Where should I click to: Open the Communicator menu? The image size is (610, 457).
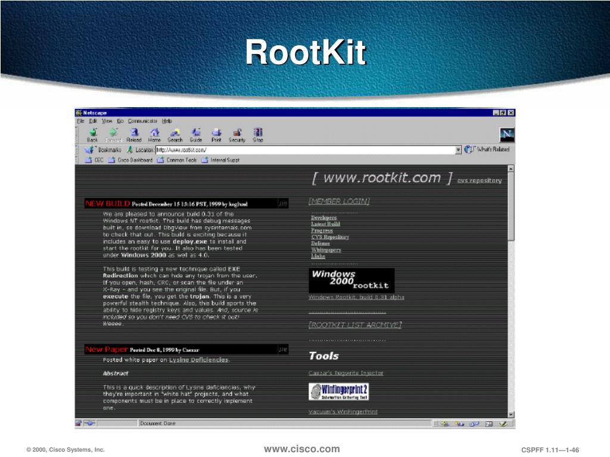coord(142,121)
